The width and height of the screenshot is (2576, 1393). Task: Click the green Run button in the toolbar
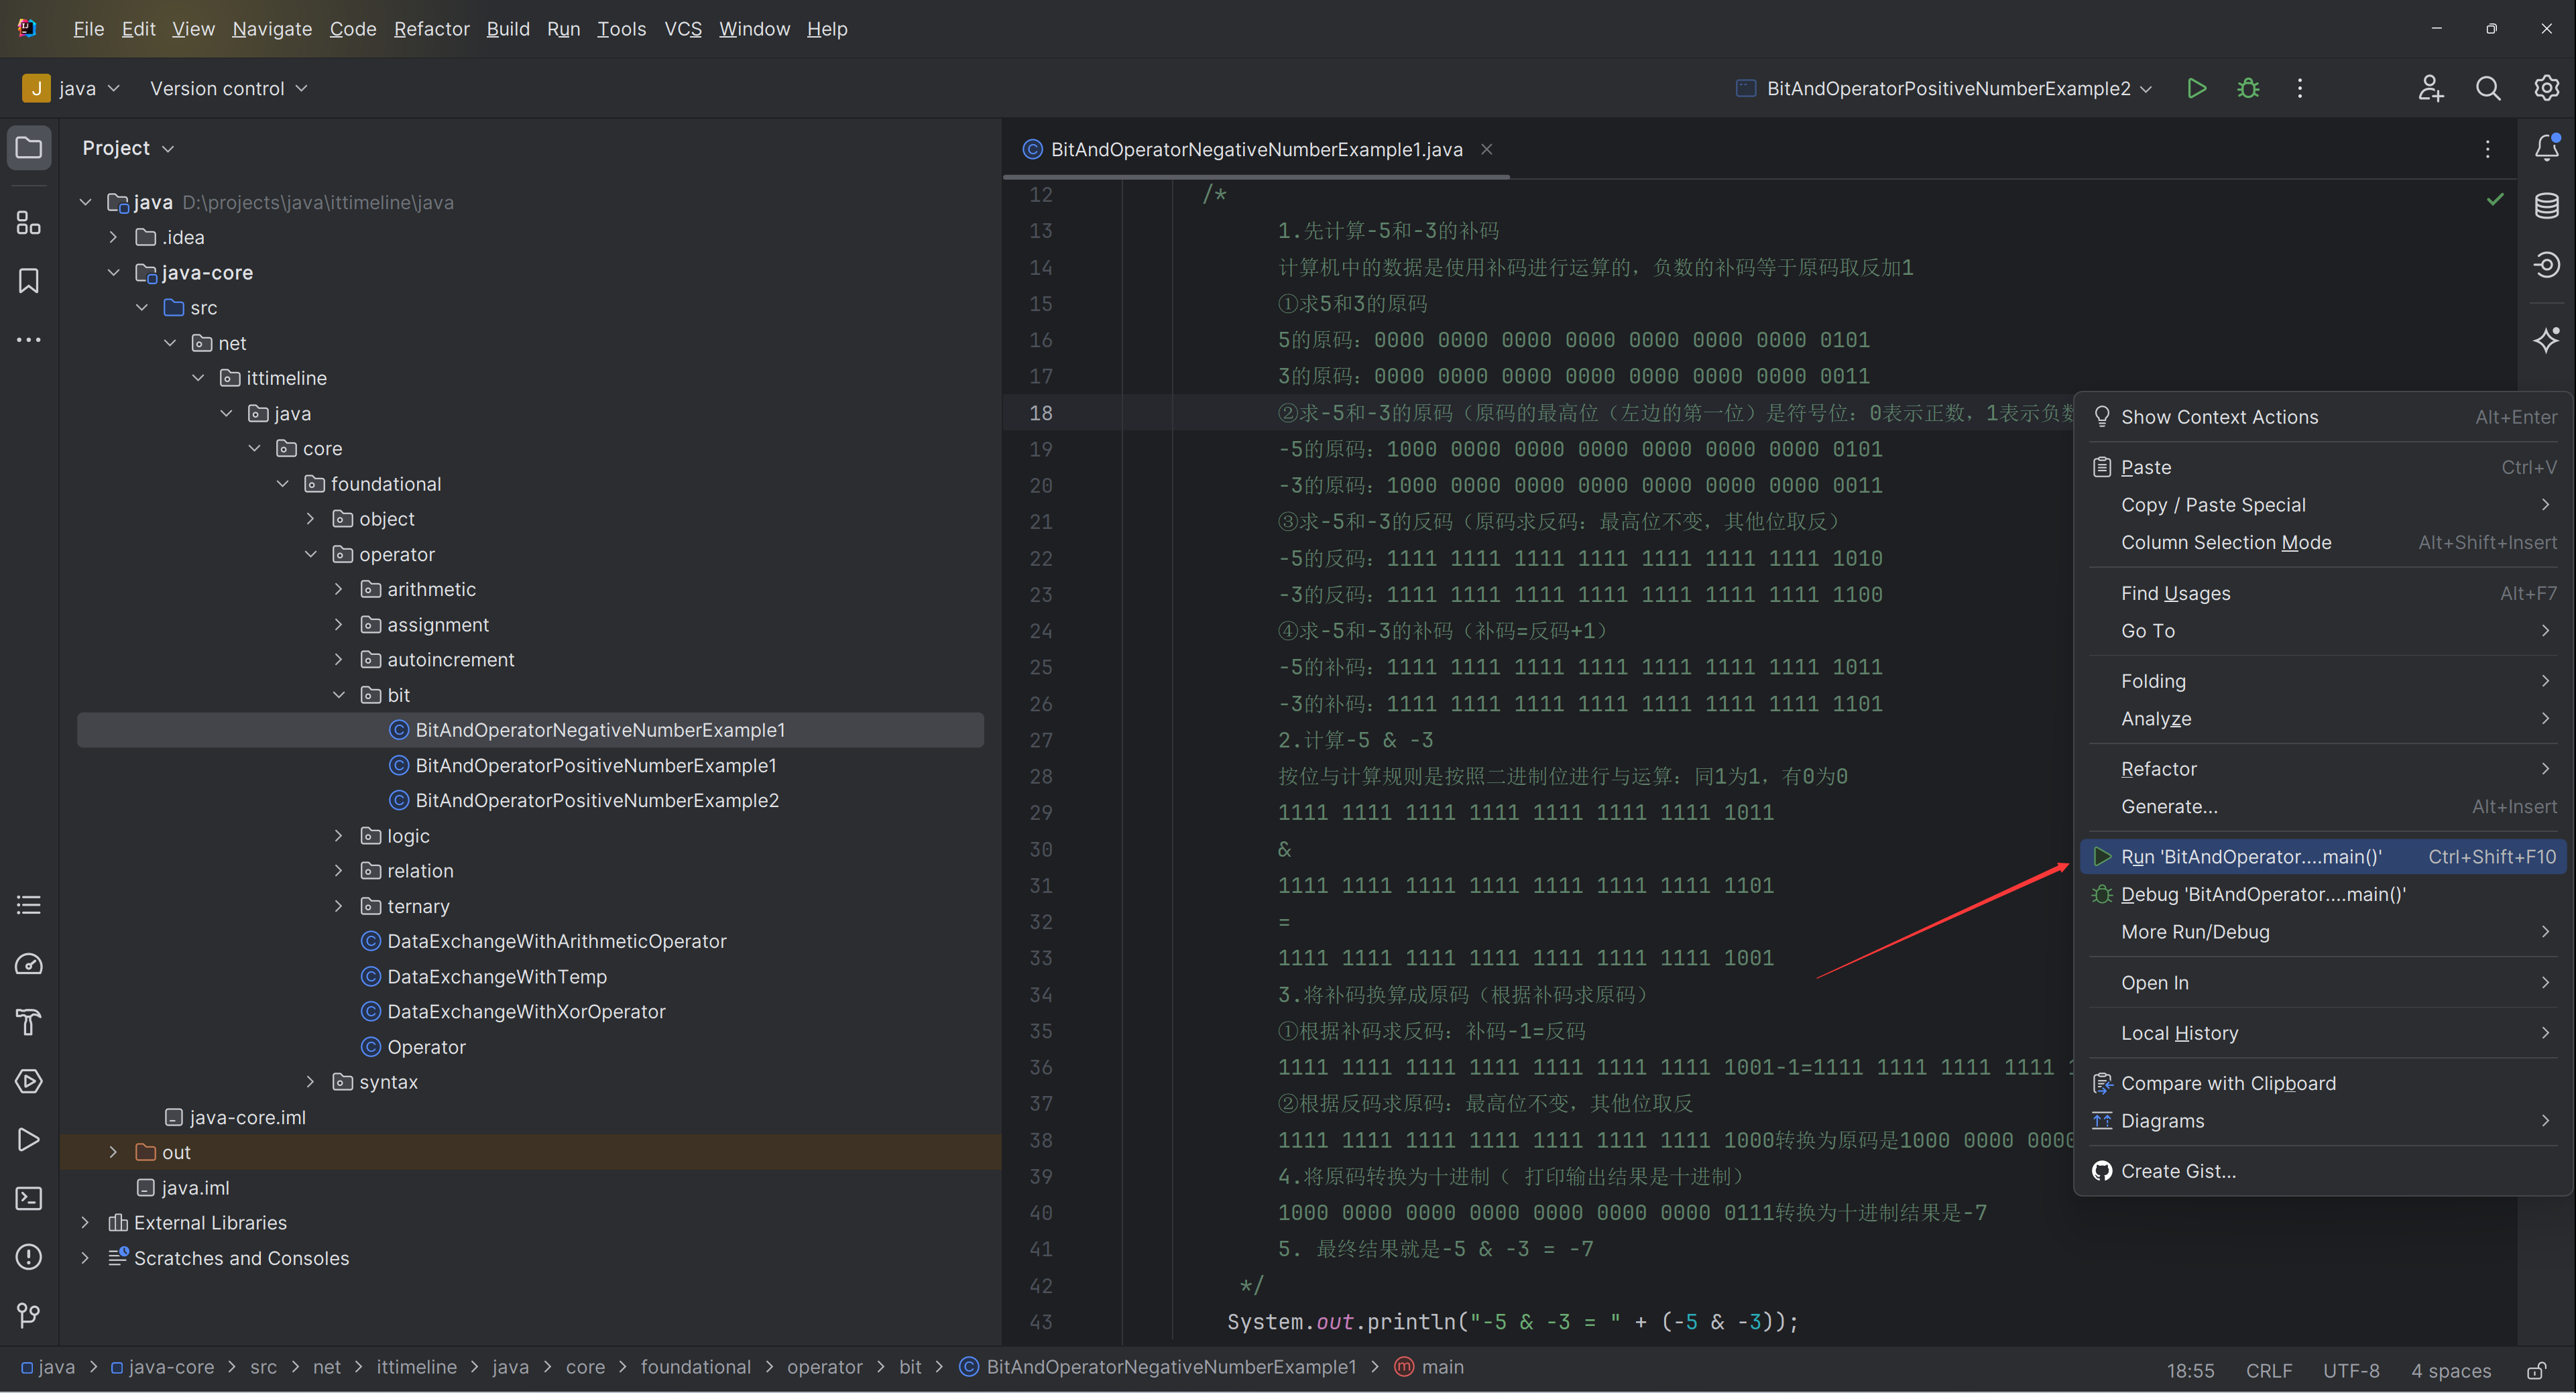coord(2196,88)
